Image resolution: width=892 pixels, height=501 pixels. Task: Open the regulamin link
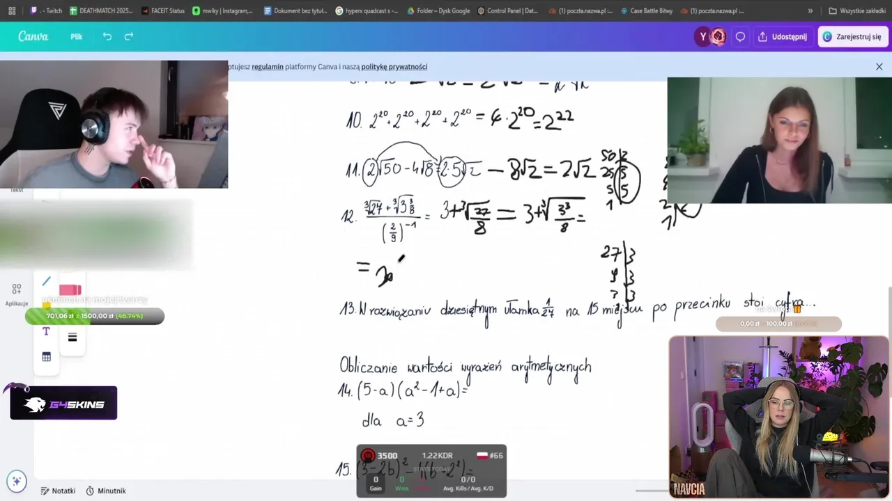268,67
